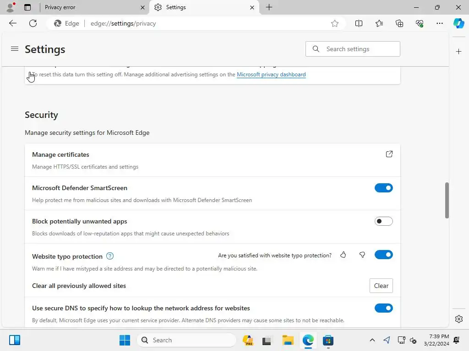Add this page to favorites star
469x351 pixels.
point(335,23)
